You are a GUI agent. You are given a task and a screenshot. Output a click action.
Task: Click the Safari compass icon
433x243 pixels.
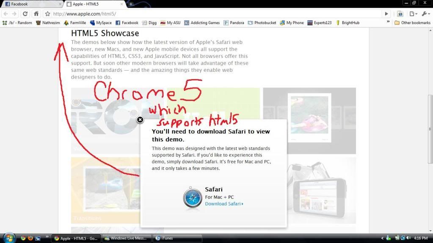tap(193, 198)
